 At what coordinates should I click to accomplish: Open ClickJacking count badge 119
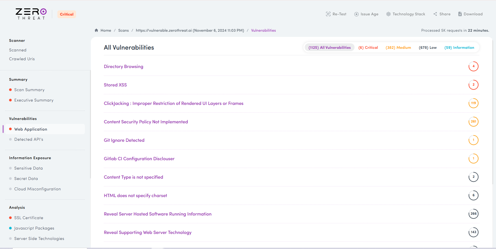(x=473, y=103)
